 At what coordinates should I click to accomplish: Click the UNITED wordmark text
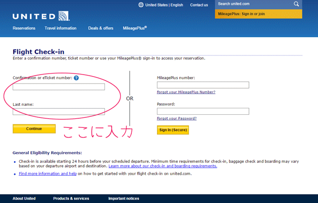pyautogui.click(x=34, y=17)
